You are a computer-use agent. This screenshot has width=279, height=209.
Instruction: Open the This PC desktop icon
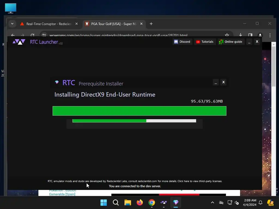click(11, 8)
